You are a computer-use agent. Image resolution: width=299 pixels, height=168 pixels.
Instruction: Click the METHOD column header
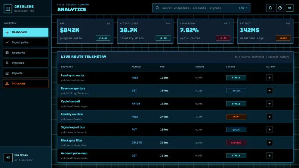(x=136, y=67)
